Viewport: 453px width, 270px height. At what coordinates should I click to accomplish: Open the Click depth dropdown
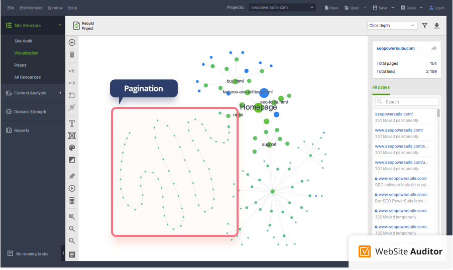click(392, 26)
